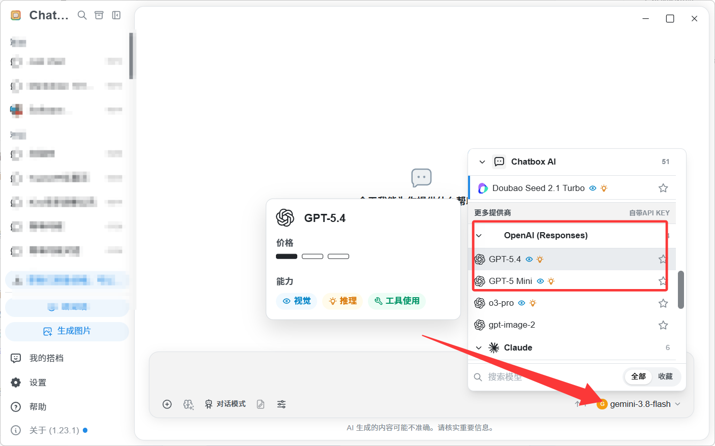Viewport: 715px width, 446px height.
Task: Open the 对话模式 conversation mode selector
Action: click(x=225, y=404)
